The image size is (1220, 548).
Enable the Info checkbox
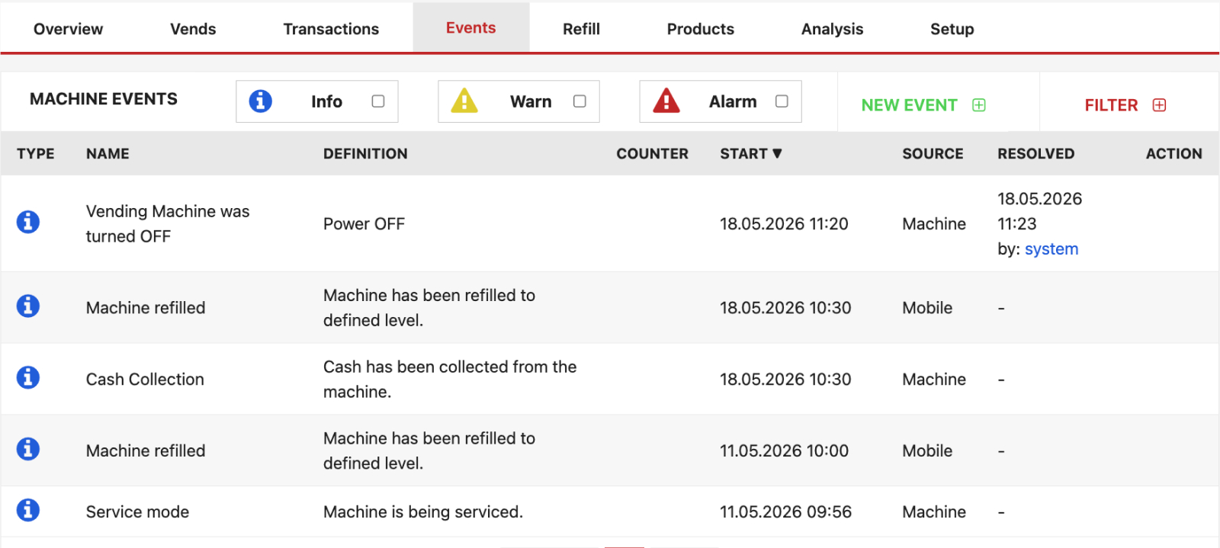click(x=378, y=101)
